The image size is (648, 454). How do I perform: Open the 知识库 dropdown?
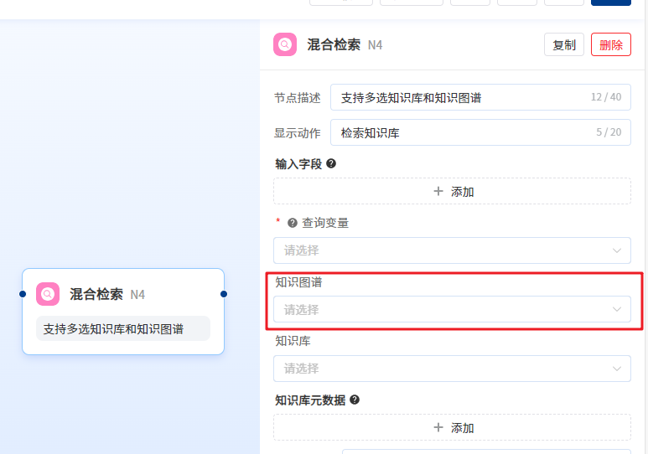click(452, 369)
